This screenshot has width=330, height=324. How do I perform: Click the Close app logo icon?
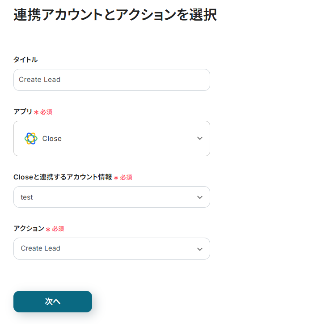pyautogui.click(x=31, y=139)
